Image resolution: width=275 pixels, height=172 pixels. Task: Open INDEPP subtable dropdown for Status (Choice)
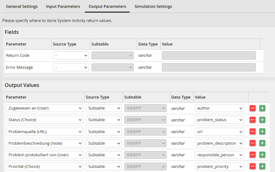tap(146, 120)
